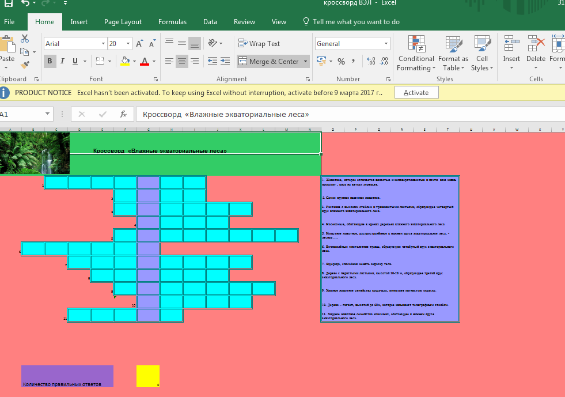Click the Name Box showing A1
Image resolution: width=565 pixels, height=397 pixels.
tap(22, 114)
